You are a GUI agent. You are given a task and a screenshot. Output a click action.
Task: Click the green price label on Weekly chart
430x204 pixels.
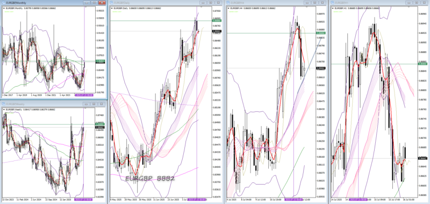pyautogui.click(x=99, y=124)
